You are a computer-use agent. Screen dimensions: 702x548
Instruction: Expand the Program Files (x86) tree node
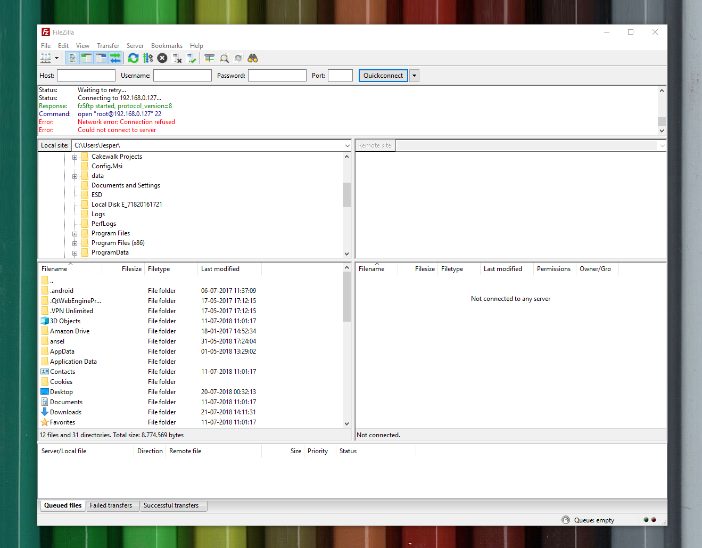coord(75,243)
